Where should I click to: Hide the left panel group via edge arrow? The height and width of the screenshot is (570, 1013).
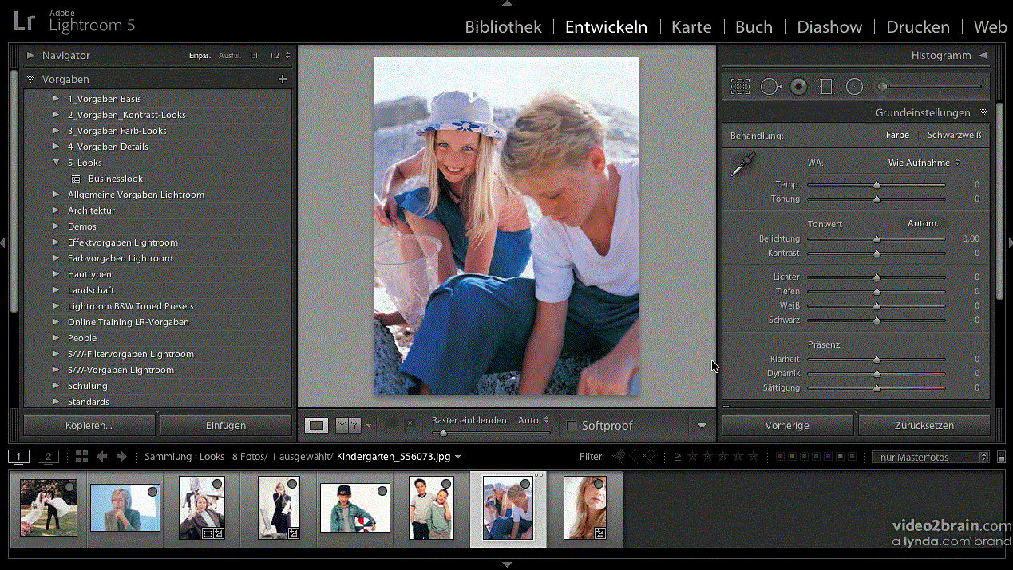pos(3,242)
